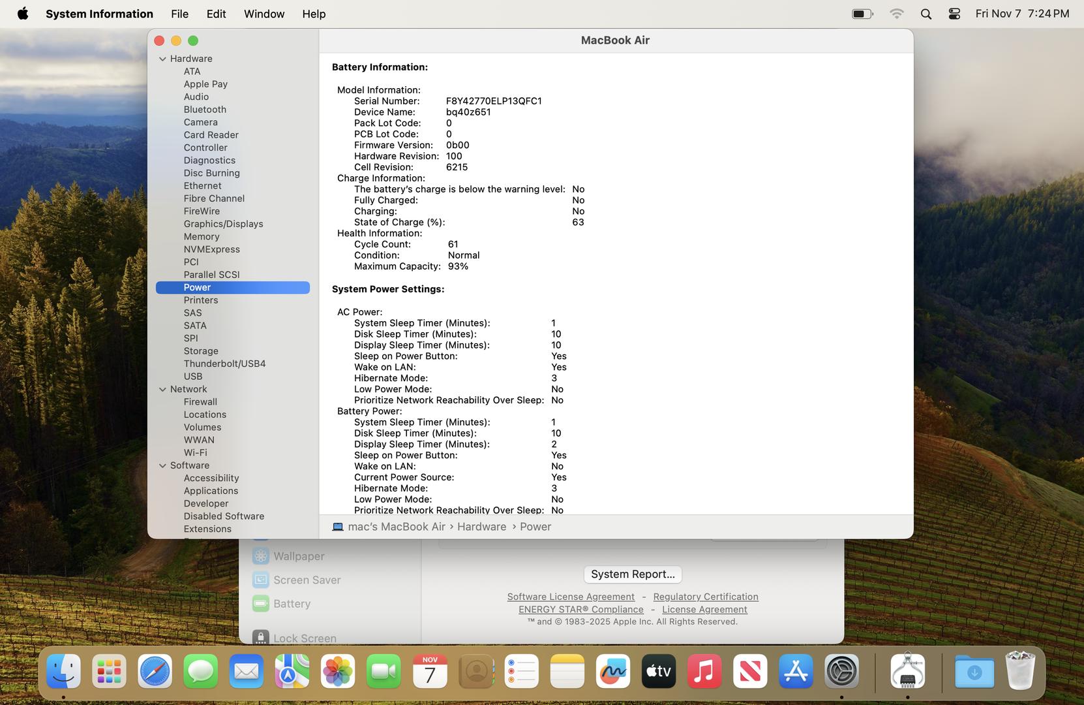This screenshot has width=1084, height=705.
Task: Open the Window menu
Action: pos(263,14)
